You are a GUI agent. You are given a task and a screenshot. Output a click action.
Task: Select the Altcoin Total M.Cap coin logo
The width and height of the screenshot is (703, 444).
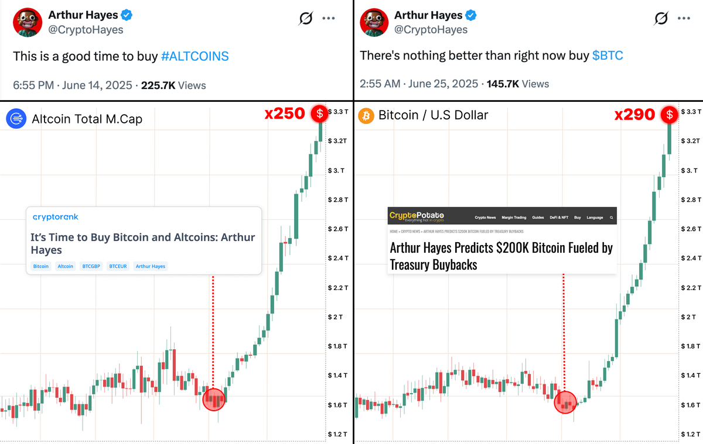15,118
